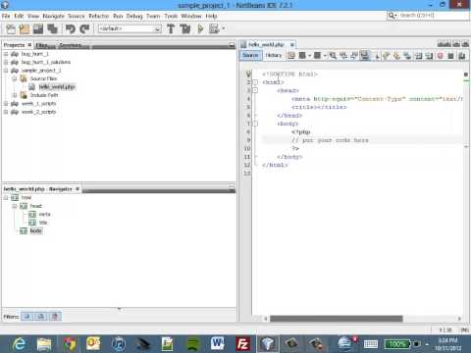Click the Redo arrow icon

(84, 28)
